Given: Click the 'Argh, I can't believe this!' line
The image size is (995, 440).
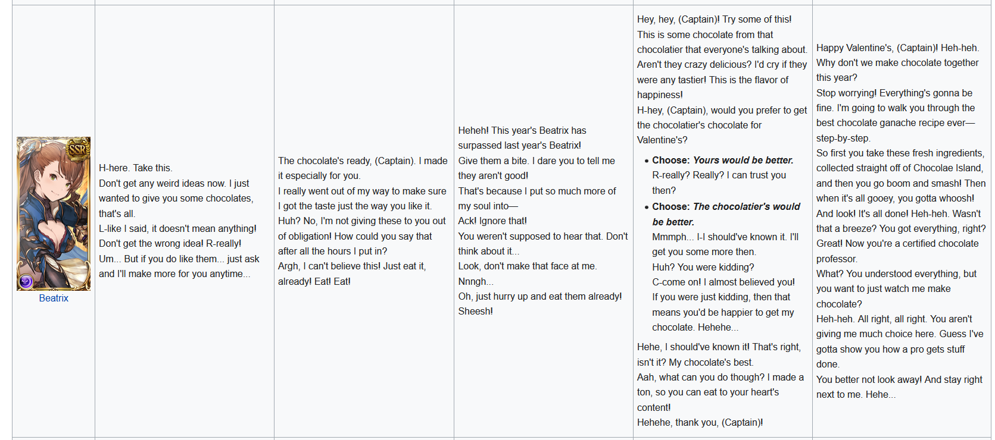Looking at the screenshot, I should pos(329,266).
